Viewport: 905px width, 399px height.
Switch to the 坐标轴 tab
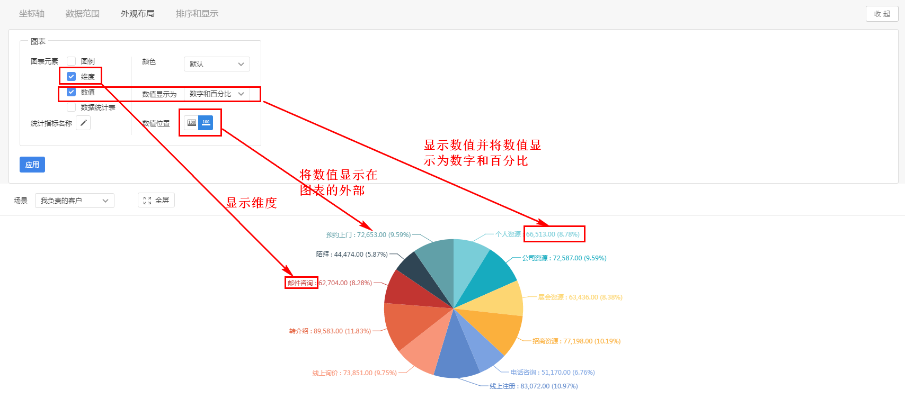pos(32,14)
